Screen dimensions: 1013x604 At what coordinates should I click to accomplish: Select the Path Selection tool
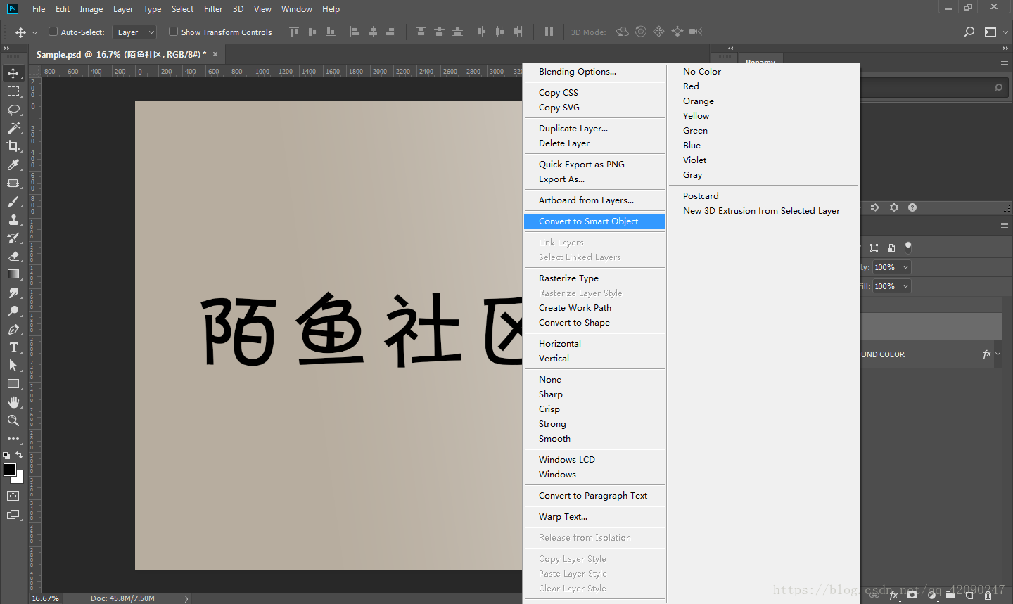(13, 366)
